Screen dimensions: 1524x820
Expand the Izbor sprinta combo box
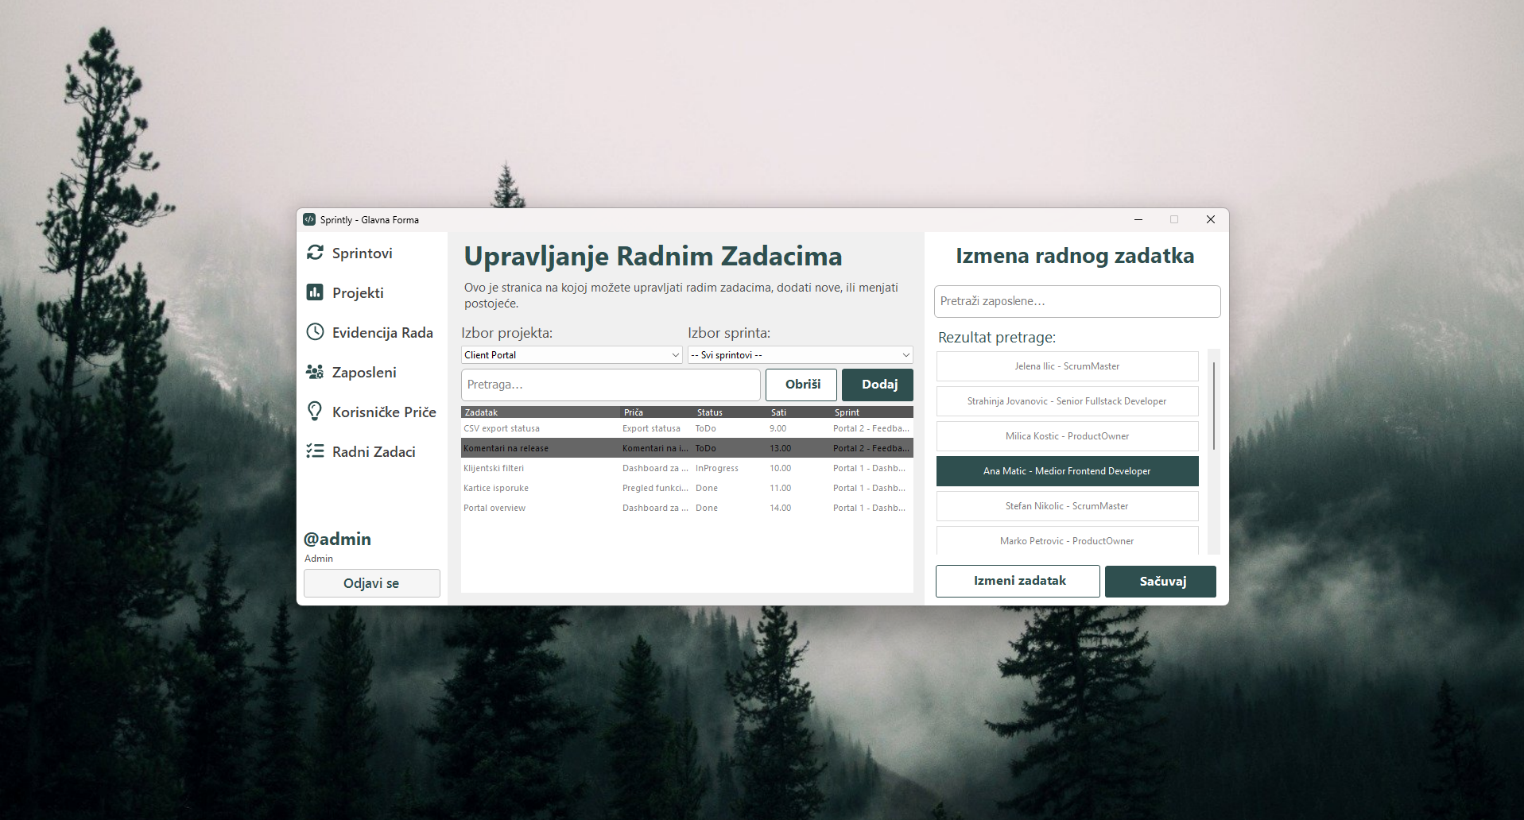click(800, 355)
